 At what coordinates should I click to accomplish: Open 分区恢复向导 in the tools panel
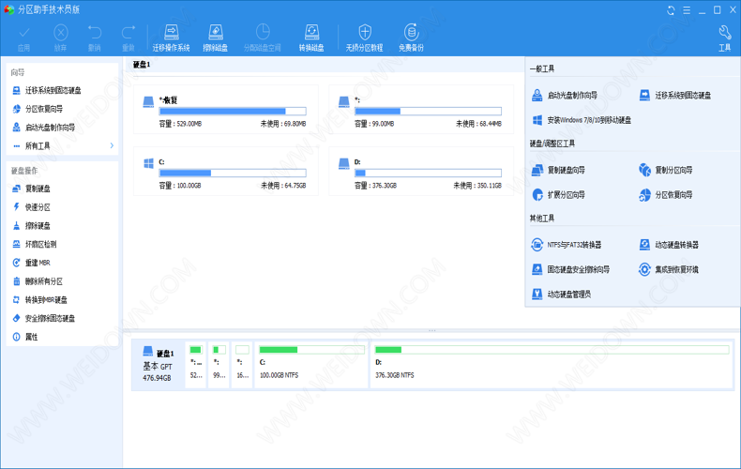[665, 194]
